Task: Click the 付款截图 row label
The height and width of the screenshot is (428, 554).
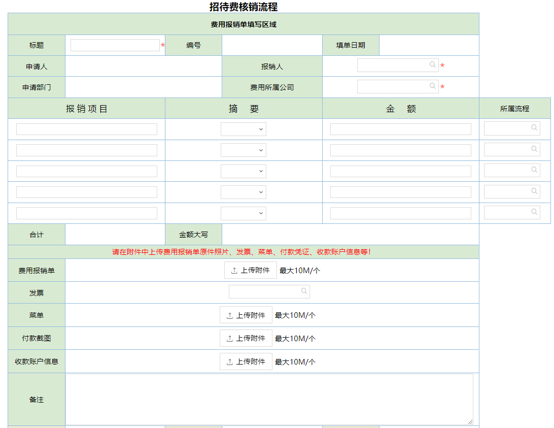Action: coord(37,338)
